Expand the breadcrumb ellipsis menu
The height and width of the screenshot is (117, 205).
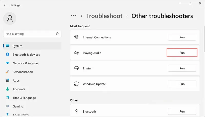pos(74,16)
